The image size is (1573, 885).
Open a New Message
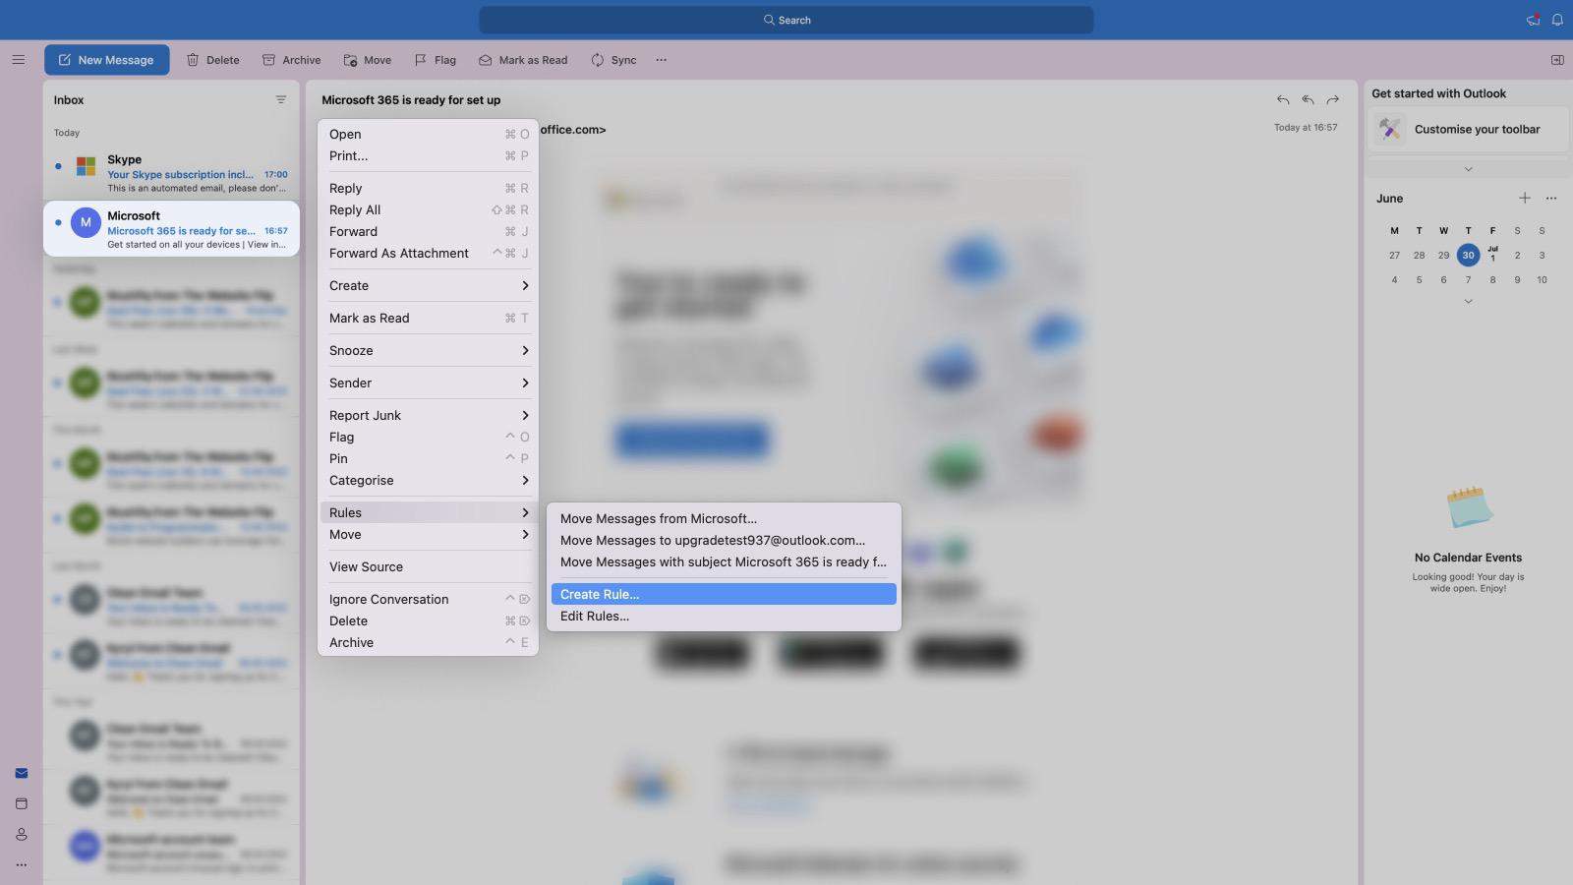point(106,59)
